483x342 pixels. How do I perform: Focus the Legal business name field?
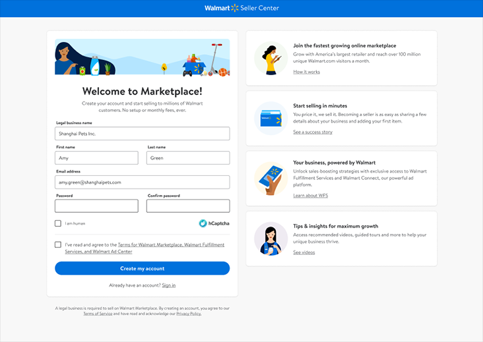click(142, 134)
